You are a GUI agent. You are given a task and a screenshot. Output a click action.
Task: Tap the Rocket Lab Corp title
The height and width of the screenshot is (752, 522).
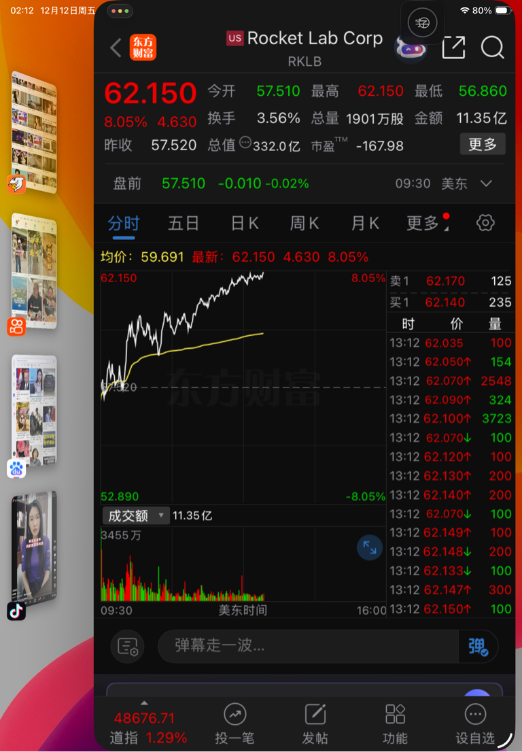[x=315, y=38]
